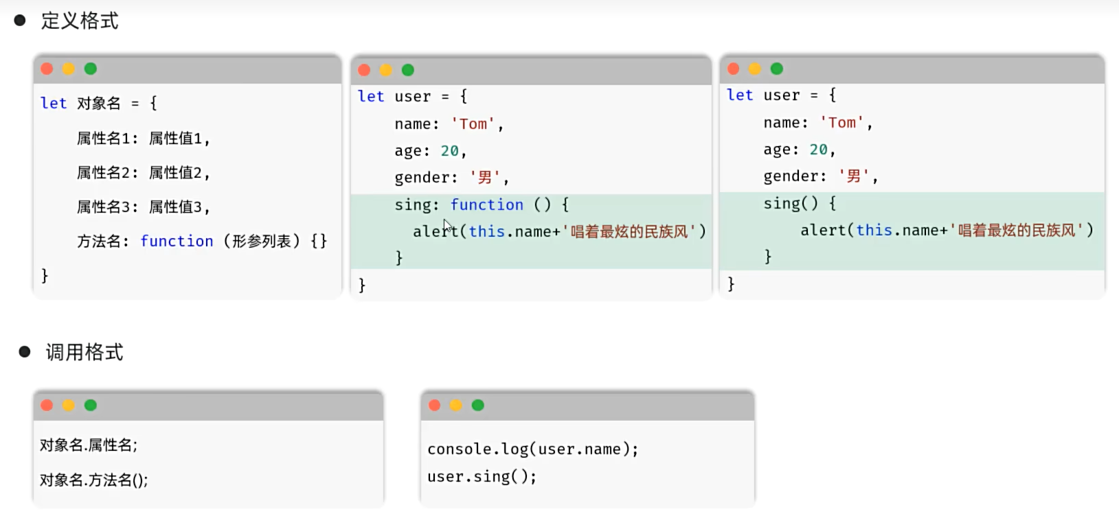Click green dot on the 对象名 definition window
This screenshot has height=516, width=1119.
pyautogui.click(x=91, y=69)
